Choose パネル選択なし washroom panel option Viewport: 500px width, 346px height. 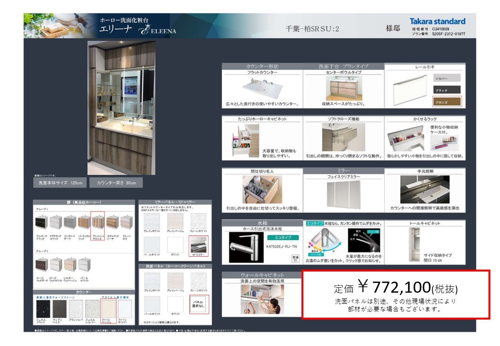click(x=199, y=304)
